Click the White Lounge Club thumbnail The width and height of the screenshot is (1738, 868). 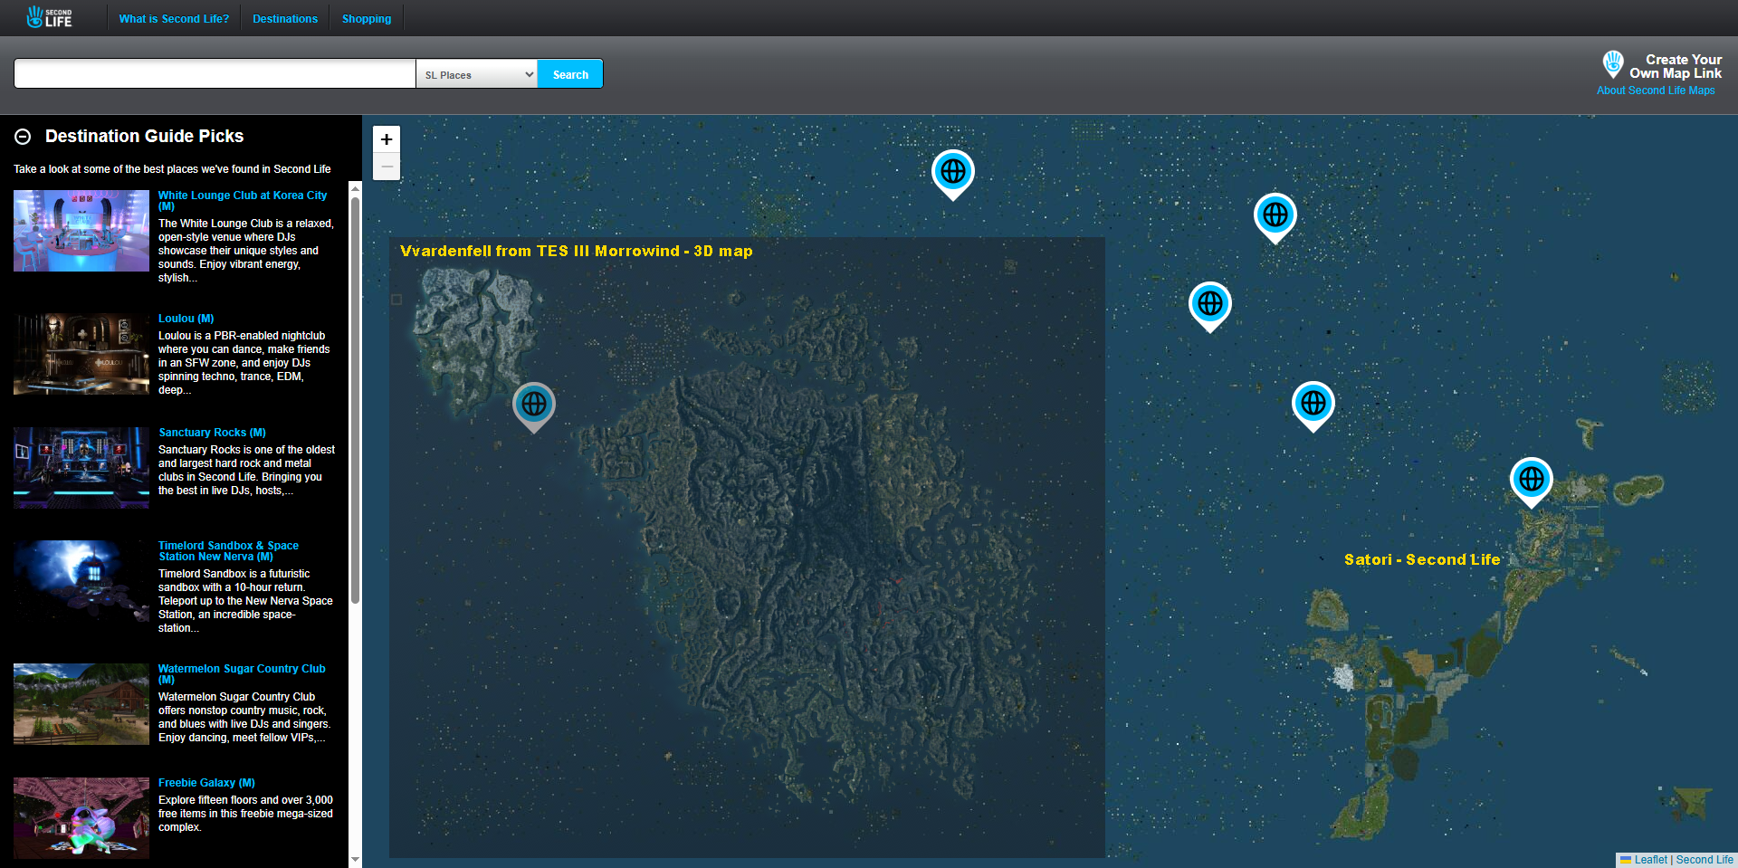coord(81,231)
